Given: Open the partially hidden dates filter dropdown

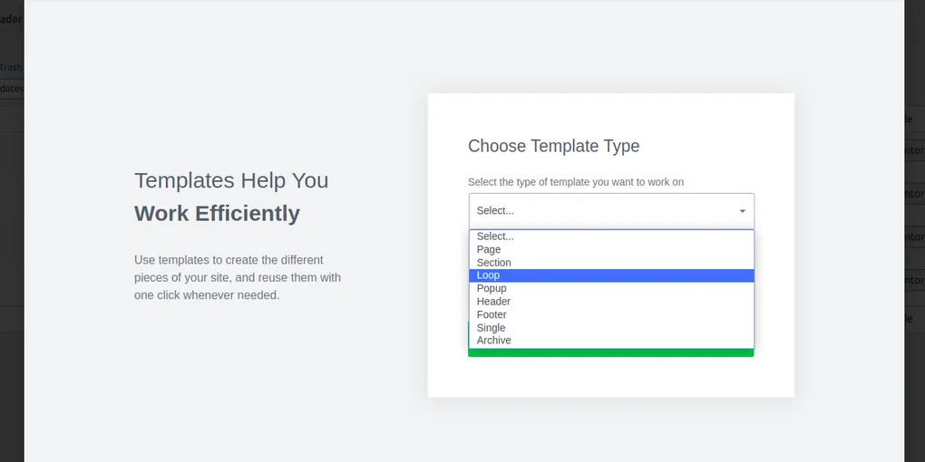Looking at the screenshot, I should (12, 89).
